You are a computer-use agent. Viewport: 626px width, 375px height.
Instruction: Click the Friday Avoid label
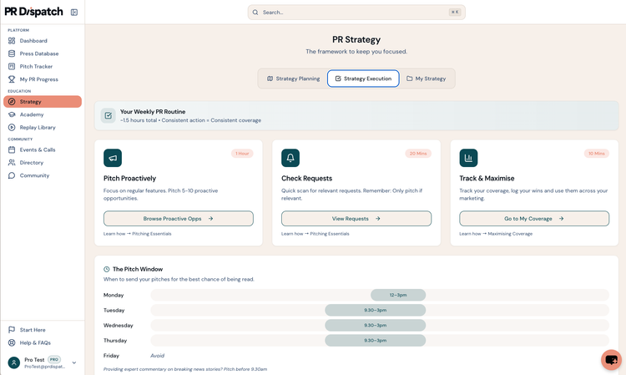click(157, 356)
